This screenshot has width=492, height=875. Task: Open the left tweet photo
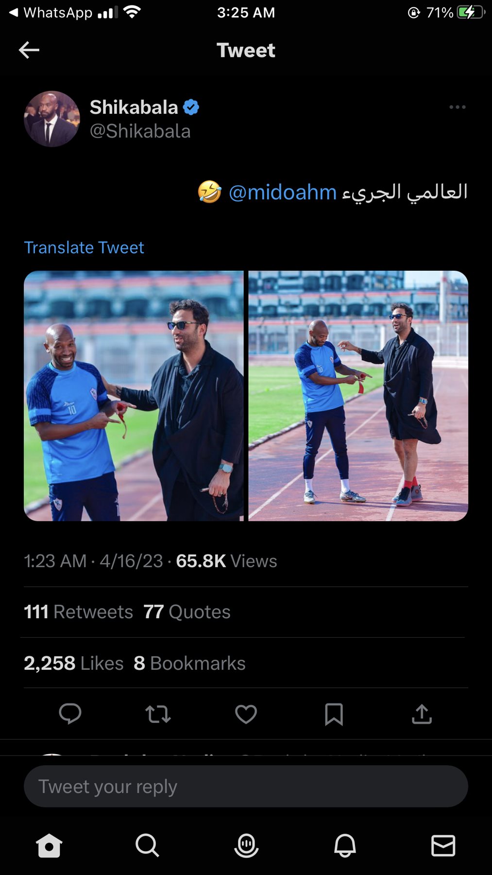134,396
